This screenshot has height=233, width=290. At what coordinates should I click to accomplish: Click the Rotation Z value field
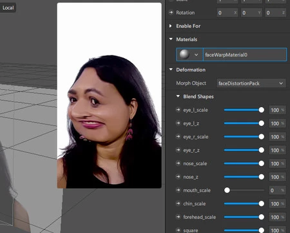click(x=275, y=13)
